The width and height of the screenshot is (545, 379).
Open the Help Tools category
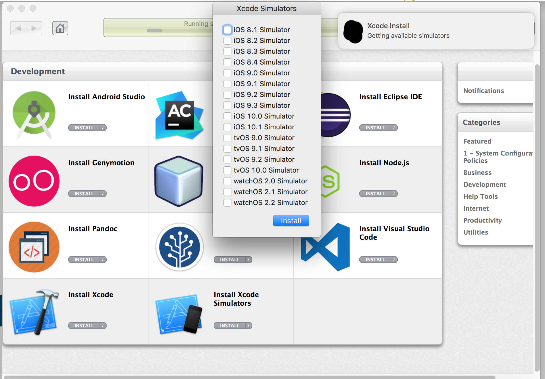tap(480, 196)
